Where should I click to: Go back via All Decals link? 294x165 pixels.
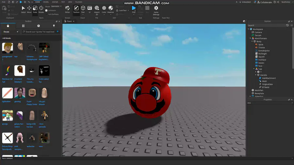[7, 38]
